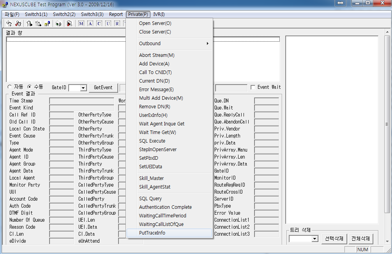
Task: Click the NEXUSCUBE app icon in title bar
Action: point(5,4)
